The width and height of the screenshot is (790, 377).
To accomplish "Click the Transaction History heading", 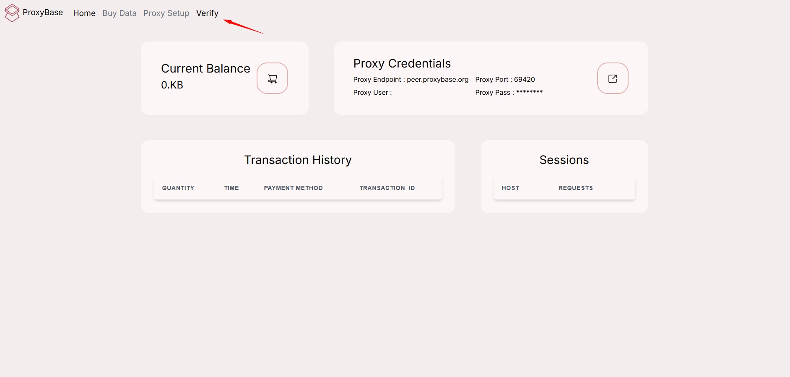I will pos(298,160).
